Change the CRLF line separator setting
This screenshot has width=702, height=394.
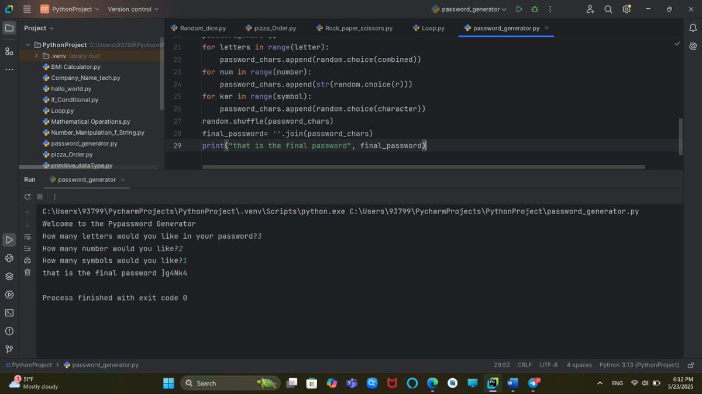(x=525, y=365)
